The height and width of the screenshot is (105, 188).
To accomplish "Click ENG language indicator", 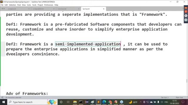I will 166,102.
